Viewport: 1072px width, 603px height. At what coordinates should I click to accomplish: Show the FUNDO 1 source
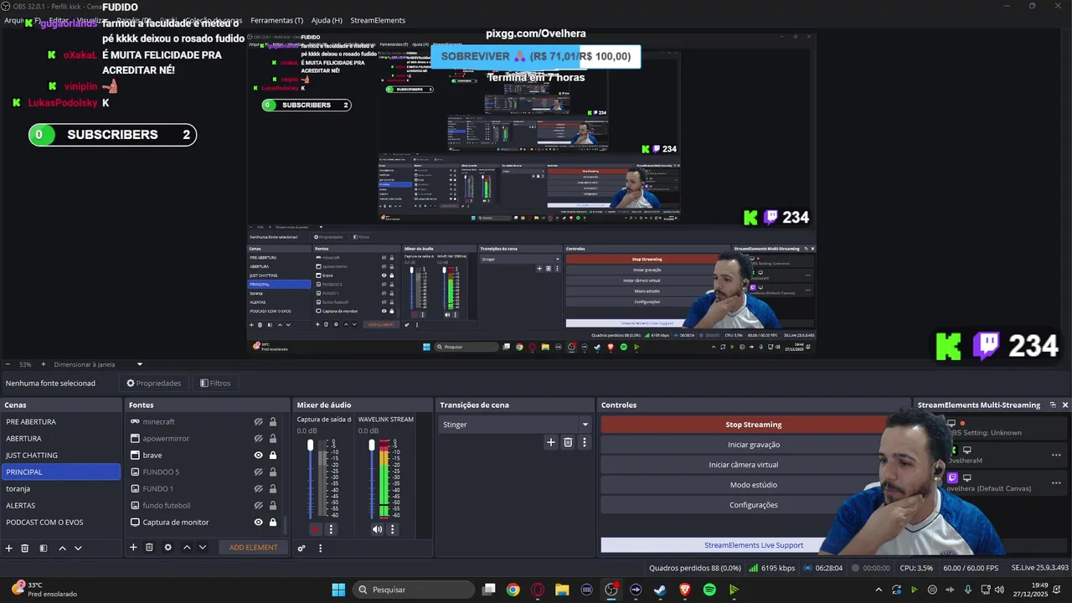click(x=259, y=488)
